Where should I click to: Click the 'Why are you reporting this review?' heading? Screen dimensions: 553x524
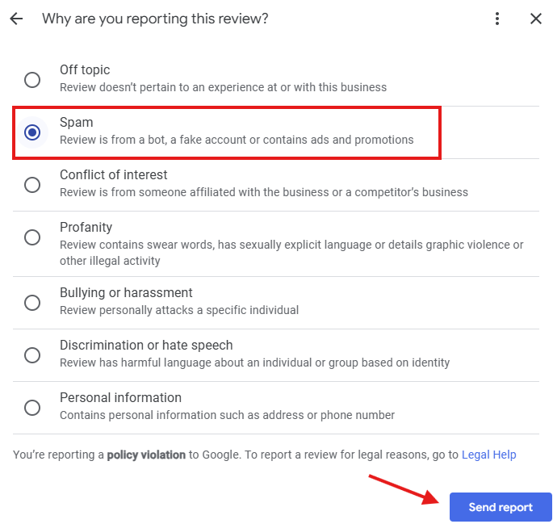coord(155,19)
